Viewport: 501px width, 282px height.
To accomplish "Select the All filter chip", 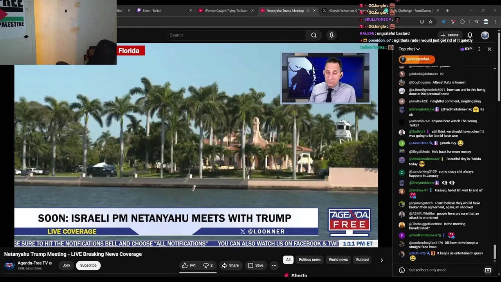I will pos(288,260).
